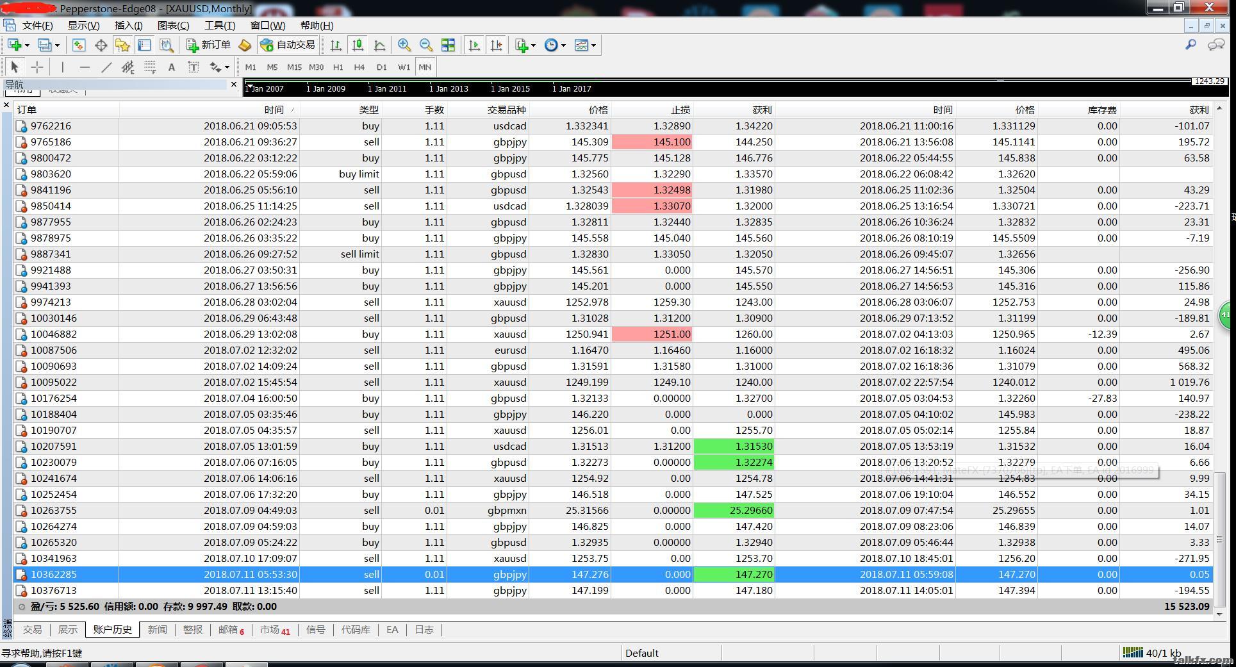Select the horizontal line tool

coord(85,67)
